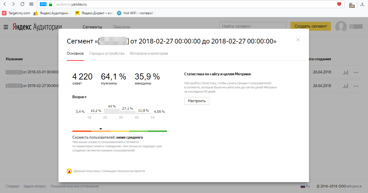Click the 4 220 охват value
The height and width of the screenshot is (193, 368).
(82, 76)
